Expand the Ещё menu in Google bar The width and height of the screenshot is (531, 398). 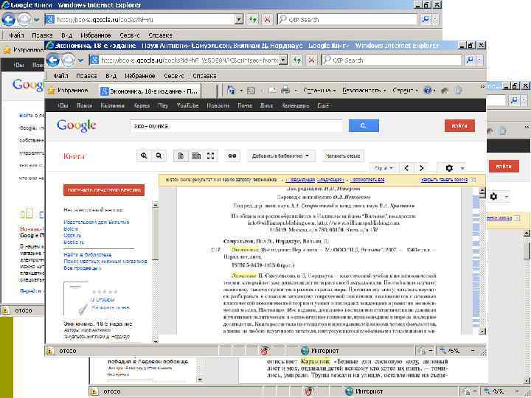[323, 105]
